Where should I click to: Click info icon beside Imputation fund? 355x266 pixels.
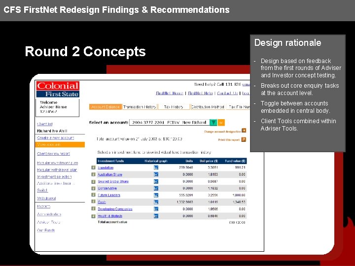pos(93,167)
